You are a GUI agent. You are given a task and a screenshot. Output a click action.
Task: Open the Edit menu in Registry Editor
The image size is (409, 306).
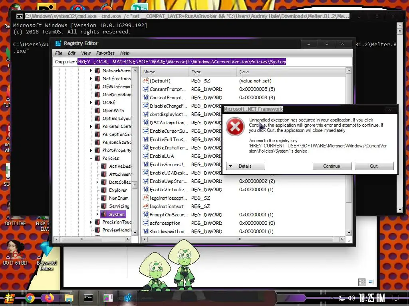click(x=71, y=53)
